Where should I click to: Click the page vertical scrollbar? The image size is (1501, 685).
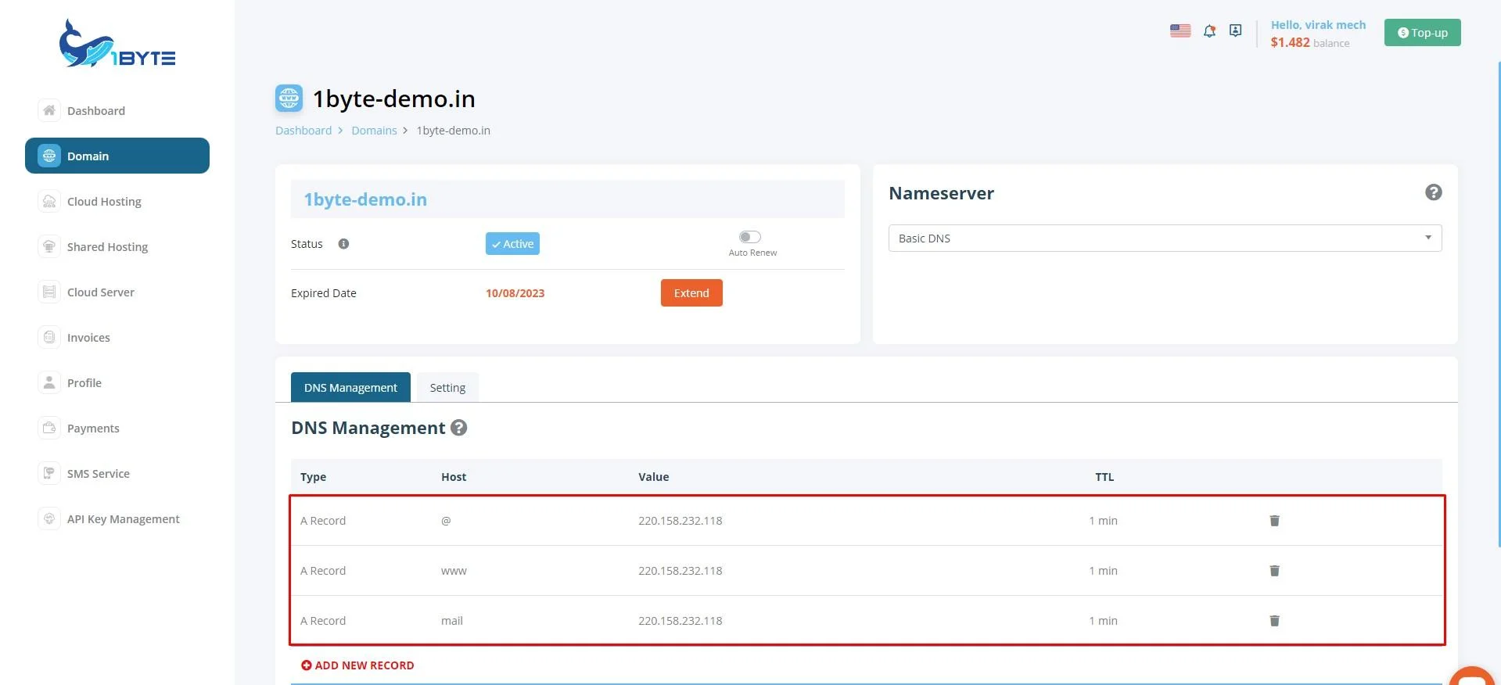click(x=1498, y=305)
